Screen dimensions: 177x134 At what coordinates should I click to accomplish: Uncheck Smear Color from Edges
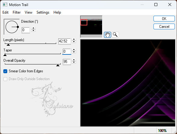[x=5, y=71]
